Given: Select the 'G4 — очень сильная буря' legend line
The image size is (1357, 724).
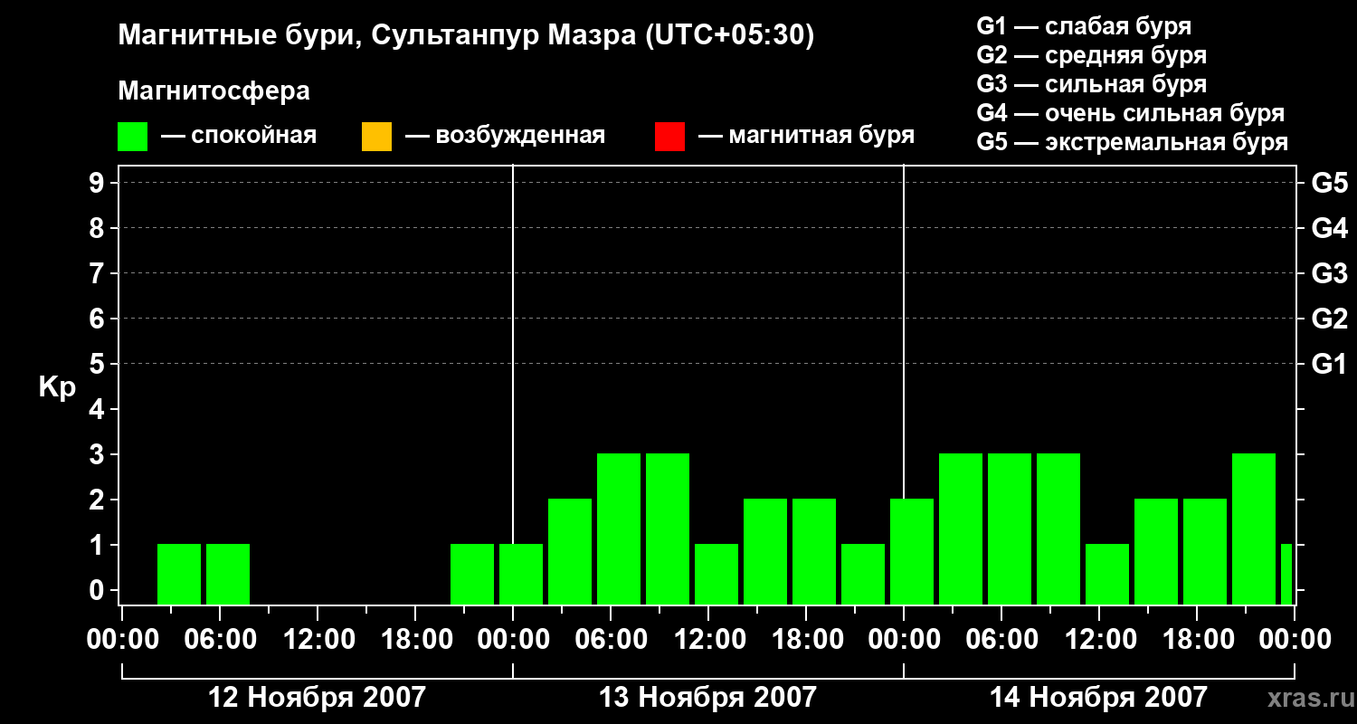Looking at the screenshot, I should [1130, 113].
